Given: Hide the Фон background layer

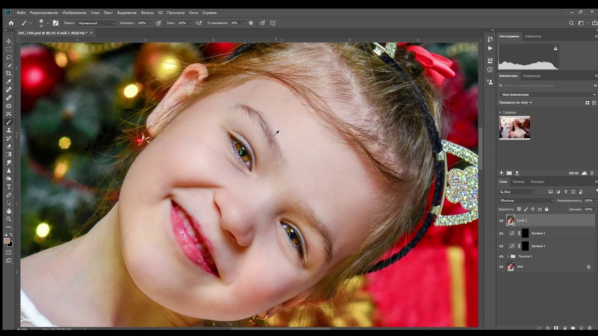Looking at the screenshot, I should tap(501, 267).
